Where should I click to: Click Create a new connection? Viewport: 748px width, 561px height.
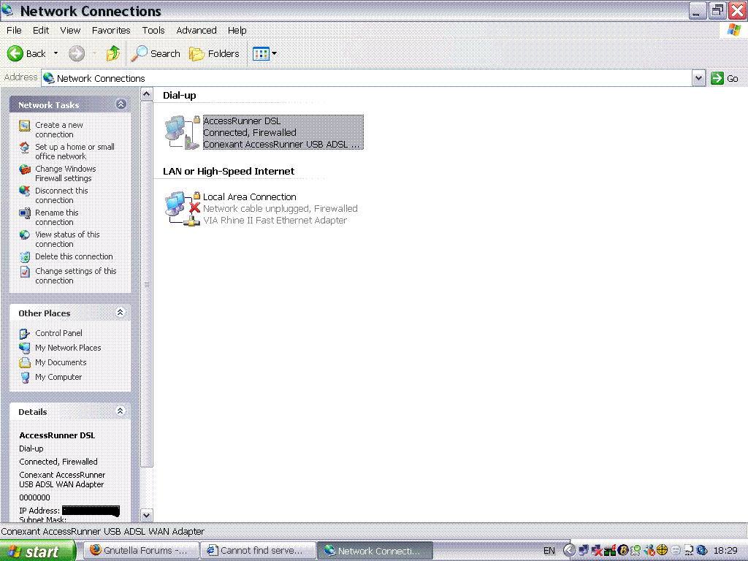pos(58,129)
